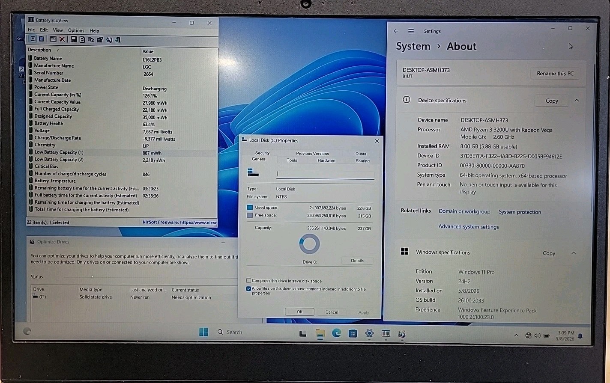Switch to the Security tab

tap(262, 153)
